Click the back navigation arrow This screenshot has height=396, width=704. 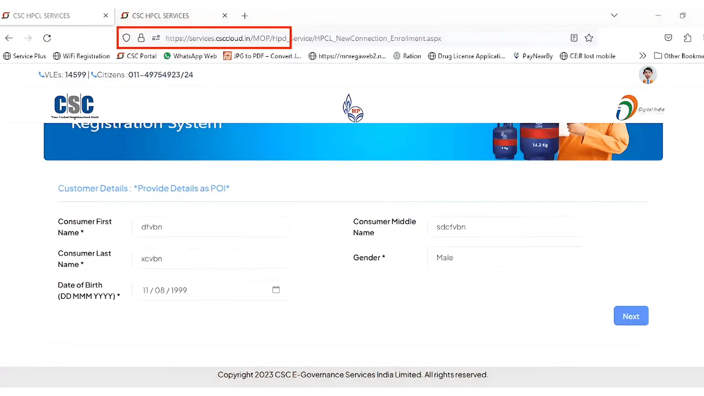pyautogui.click(x=9, y=38)
